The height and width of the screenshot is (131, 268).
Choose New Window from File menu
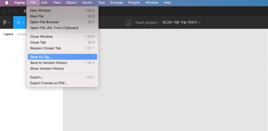[62, 11]
